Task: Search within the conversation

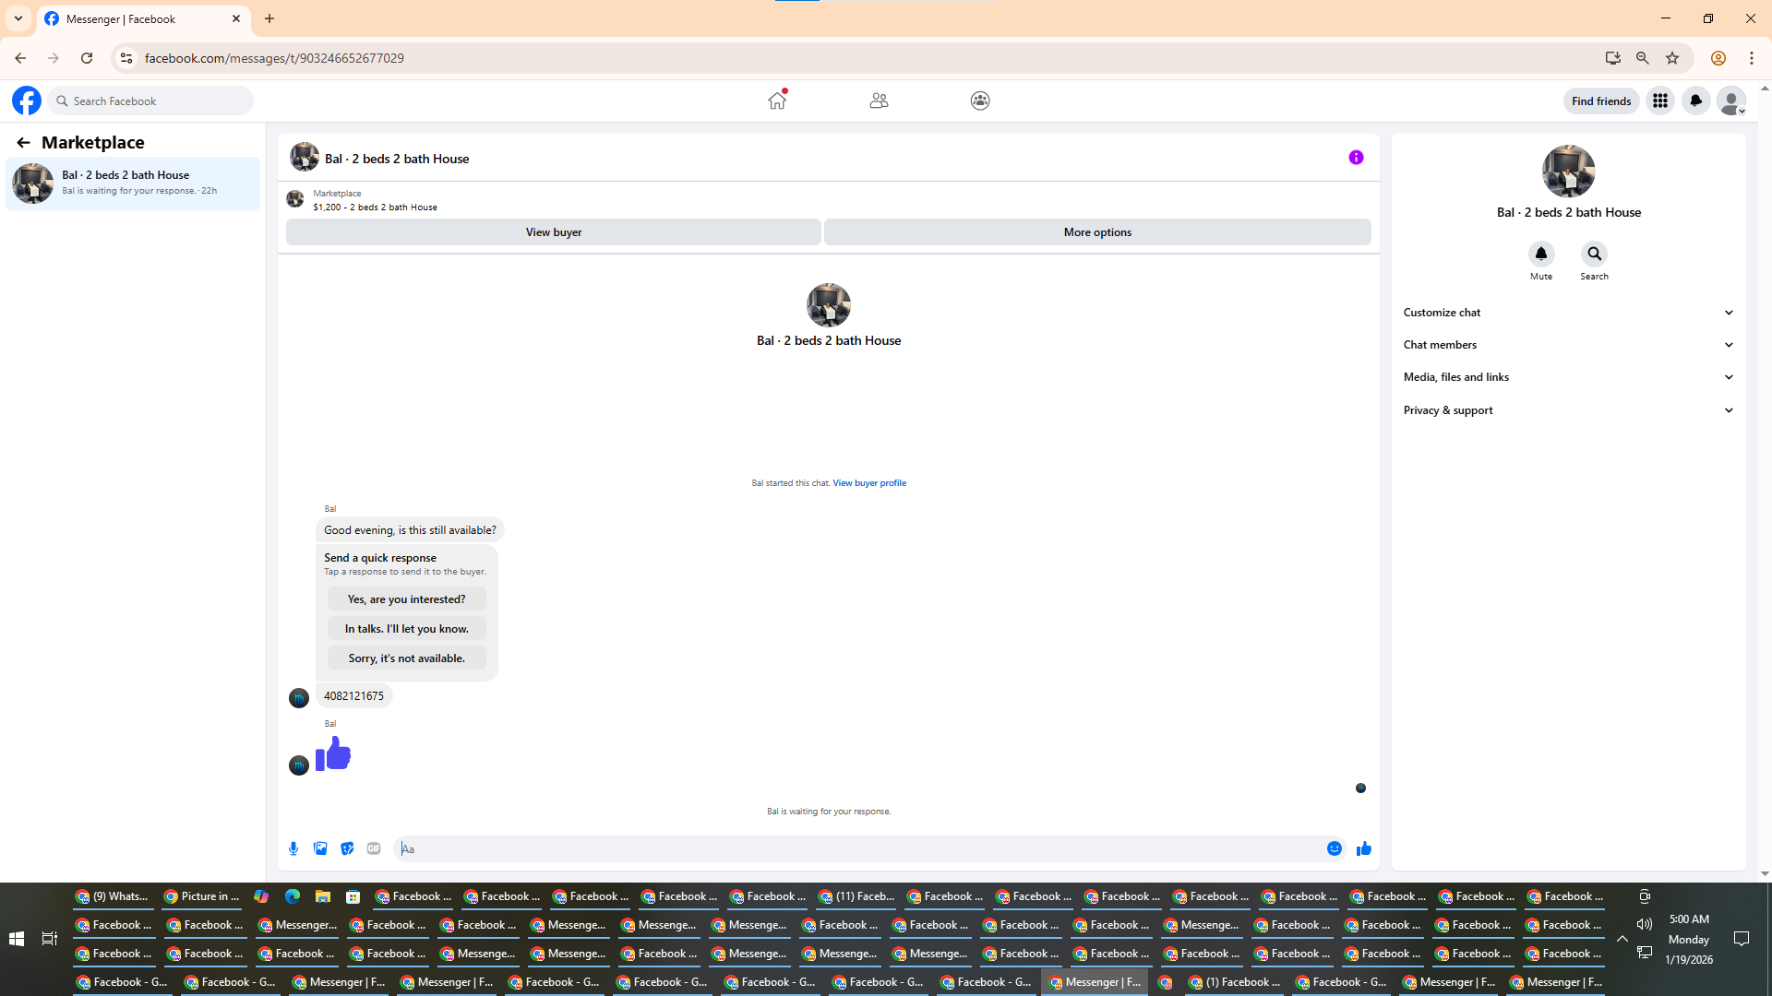Action: [x=1594, y=254]
